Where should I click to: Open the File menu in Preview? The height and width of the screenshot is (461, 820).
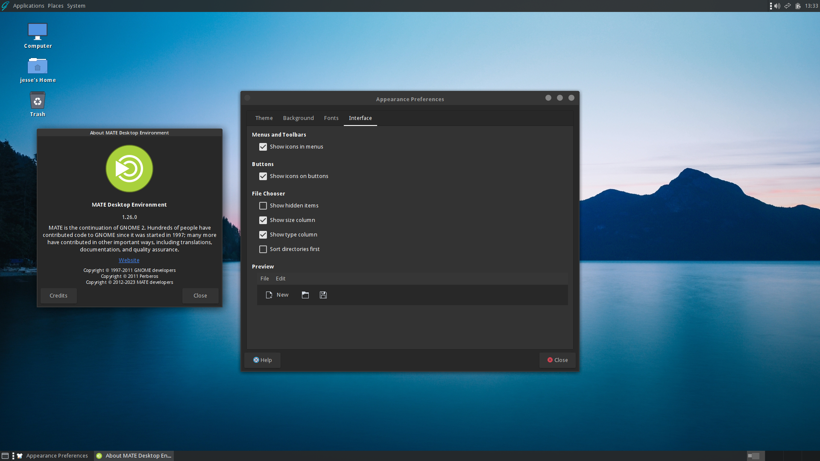pyautogui.click(x=265, y=279)
